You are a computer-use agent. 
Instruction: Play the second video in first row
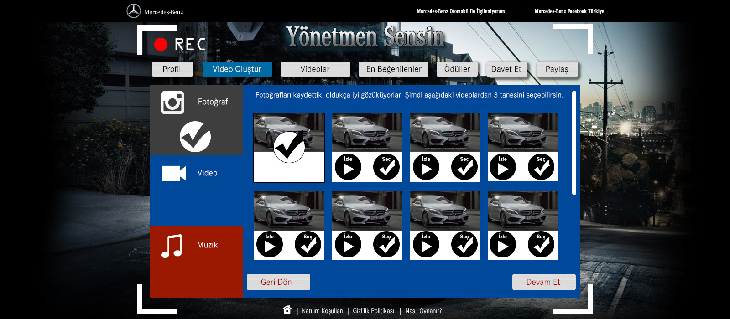tap(348, 167)
